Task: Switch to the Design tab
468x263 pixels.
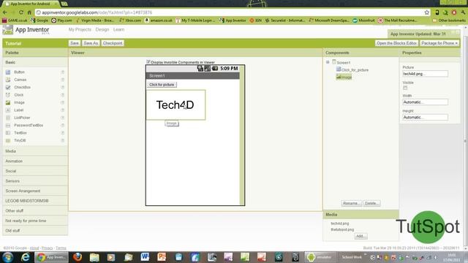Action: [102, 29]
